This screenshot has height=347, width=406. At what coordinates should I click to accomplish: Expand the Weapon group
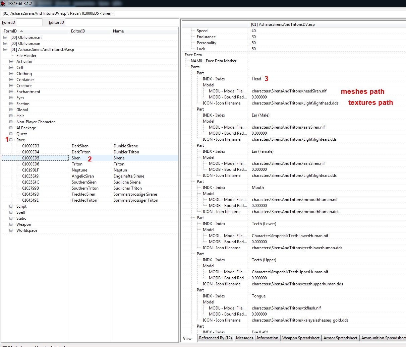click(x=11, y=224)
